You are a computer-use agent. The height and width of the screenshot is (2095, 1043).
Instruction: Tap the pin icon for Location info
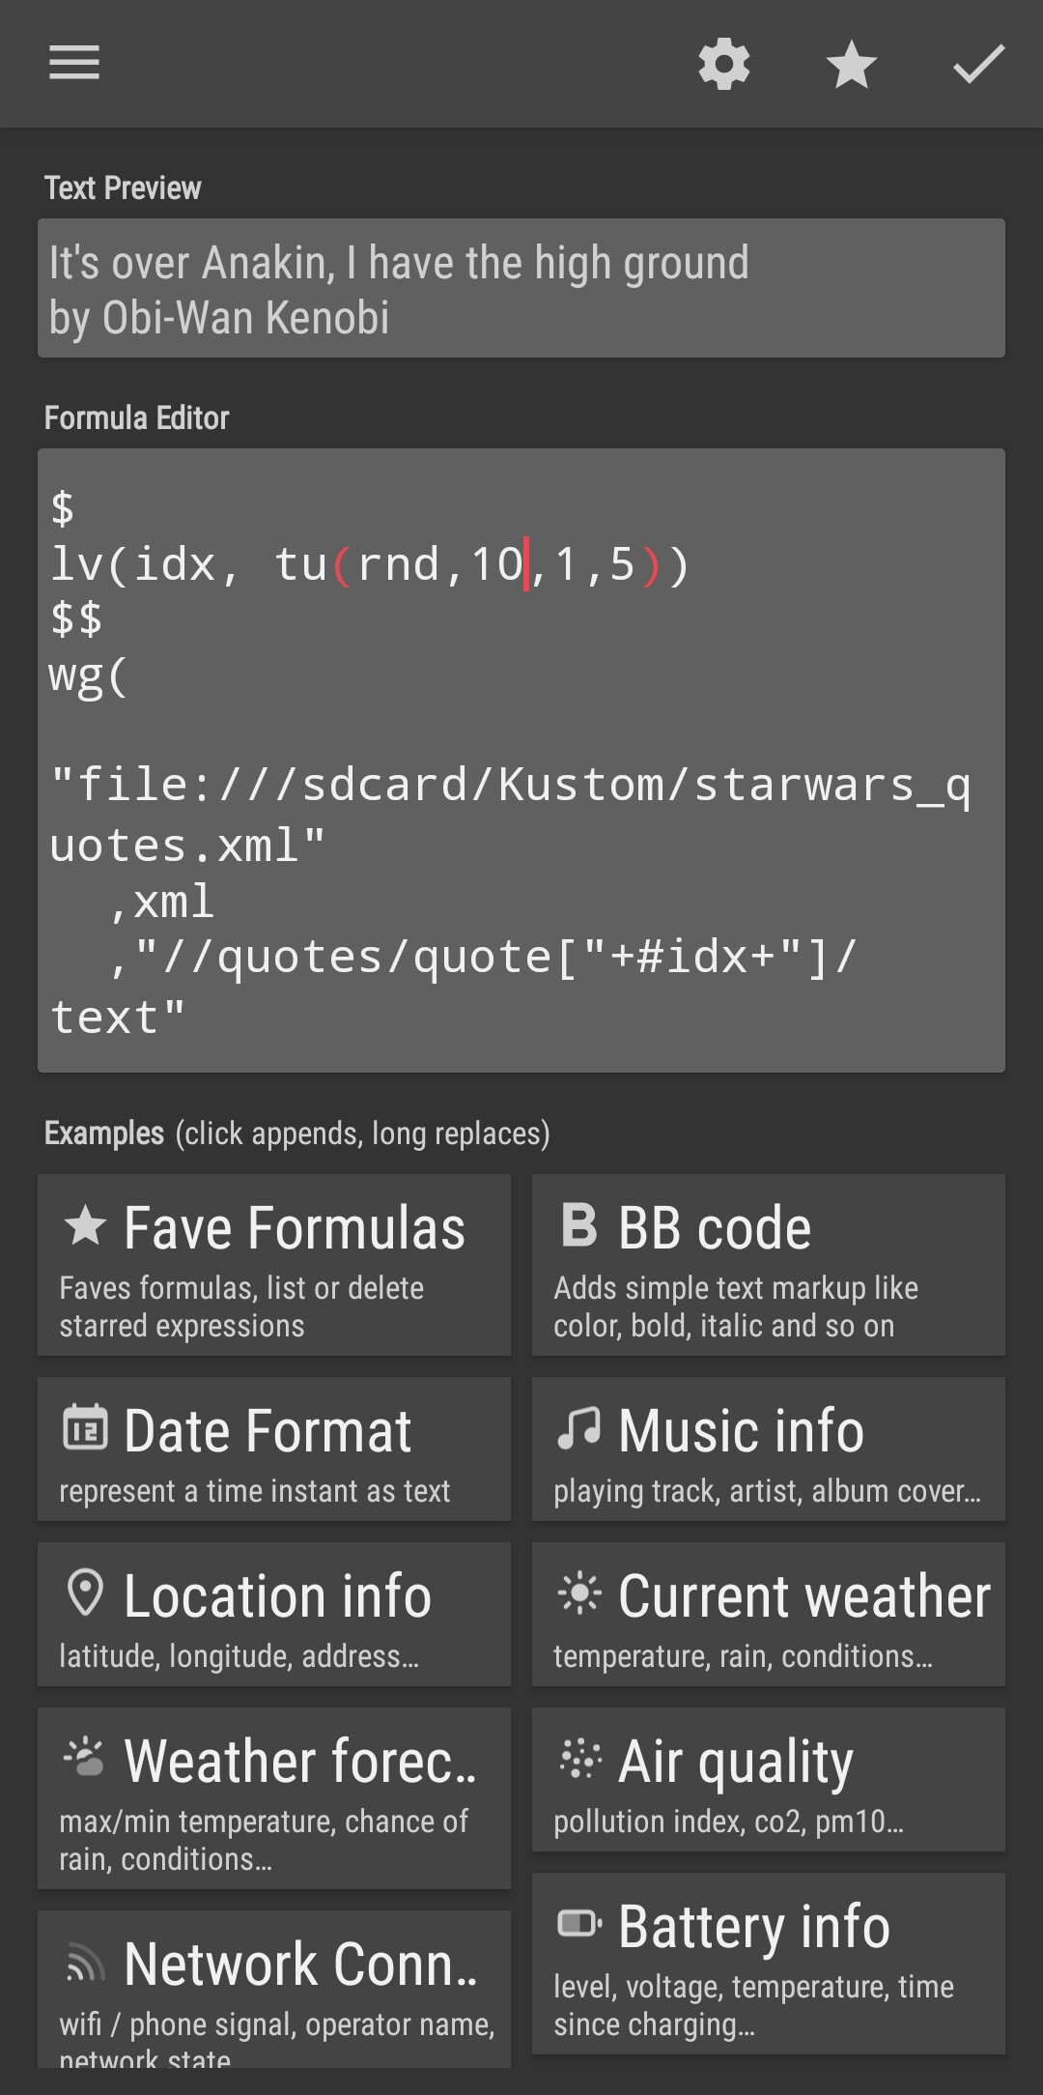pyautogui.click(x=85, y=1593)
